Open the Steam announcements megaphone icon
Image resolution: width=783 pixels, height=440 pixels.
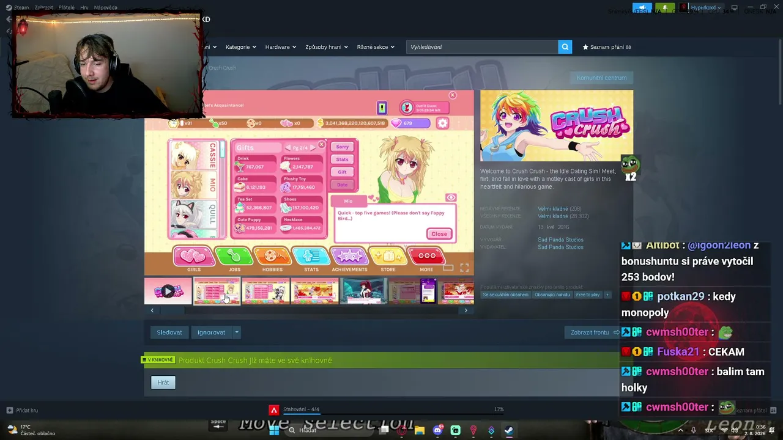tap(642, 8)
